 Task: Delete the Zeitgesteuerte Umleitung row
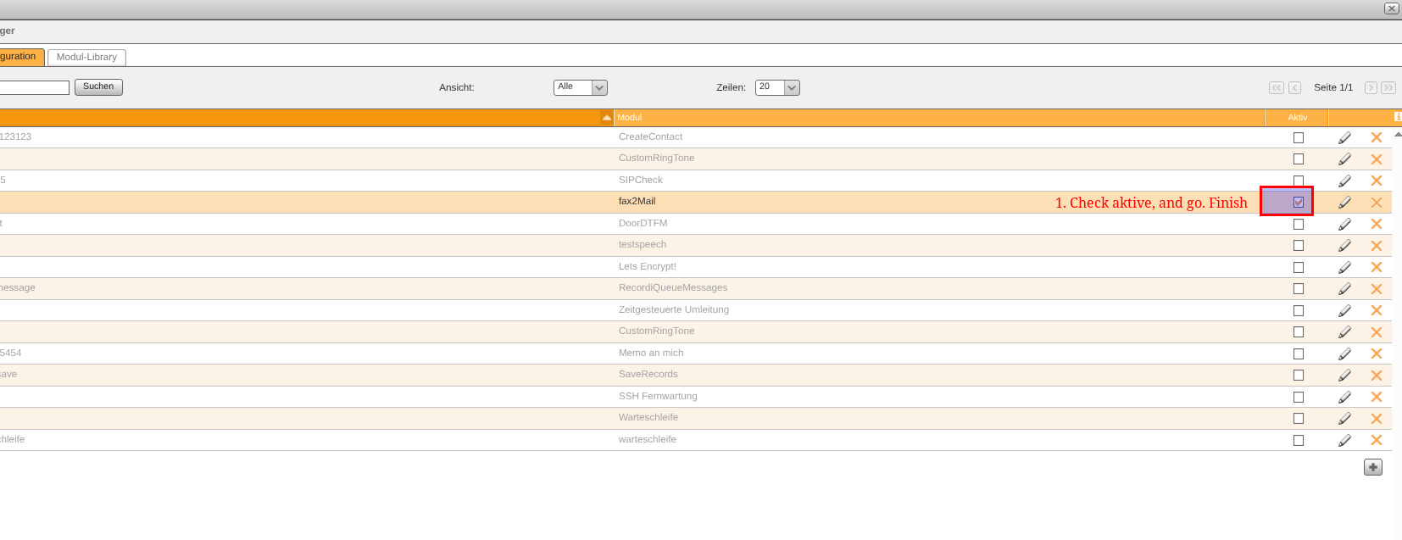tap(1376, 310)
